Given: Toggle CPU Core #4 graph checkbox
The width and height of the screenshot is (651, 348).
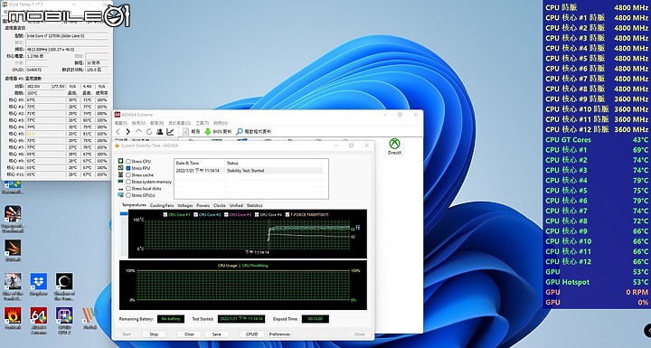Looking at the screenshot, I should tap(257, 215).
